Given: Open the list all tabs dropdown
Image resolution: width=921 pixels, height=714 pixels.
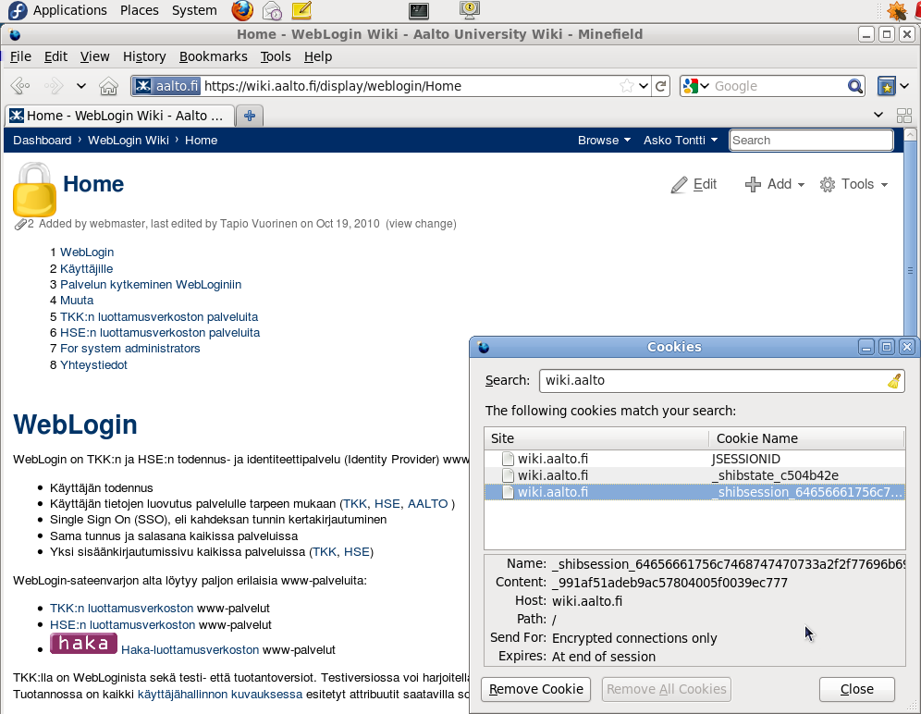Looking at the screenshot, I should [878, 115].
